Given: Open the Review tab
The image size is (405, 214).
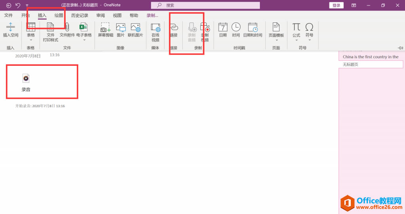Looking at the screenshot, I should click(x=100, y=15).
